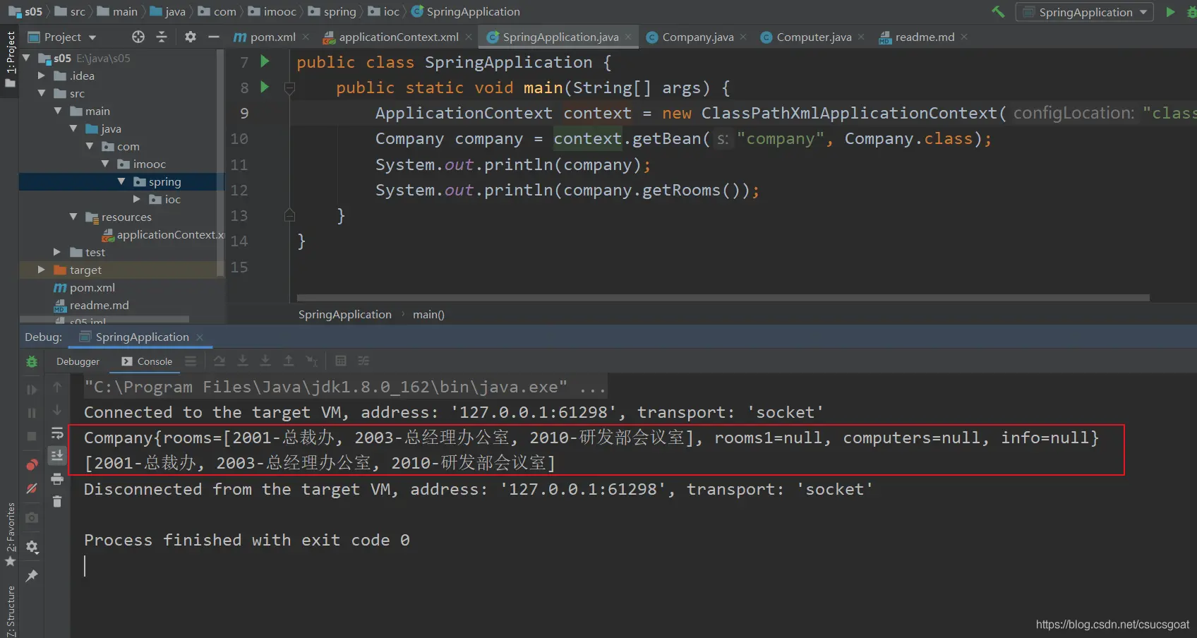Run SpringApplication with the green play button
This screenshot has height=638, width=1197.
1170,12
